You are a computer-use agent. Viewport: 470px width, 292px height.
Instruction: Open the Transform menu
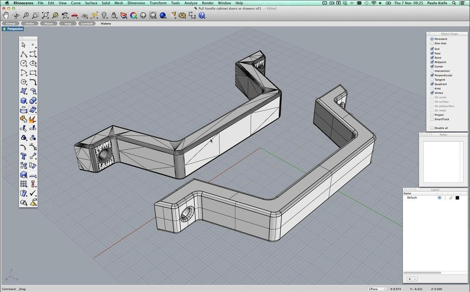pyautogui.click(x=158, y=3)
